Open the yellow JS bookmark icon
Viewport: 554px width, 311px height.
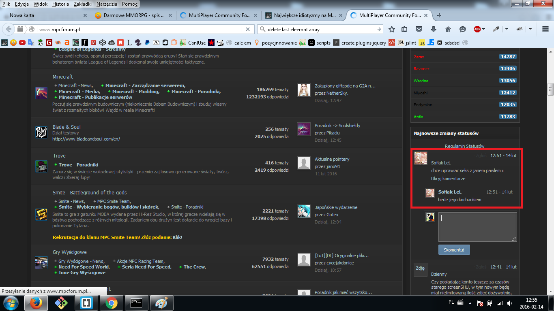[x=422, y=43]
